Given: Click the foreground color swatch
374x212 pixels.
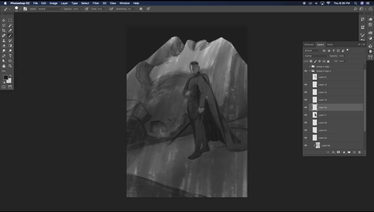Looking at the screenshot, I should click(6, 77).
